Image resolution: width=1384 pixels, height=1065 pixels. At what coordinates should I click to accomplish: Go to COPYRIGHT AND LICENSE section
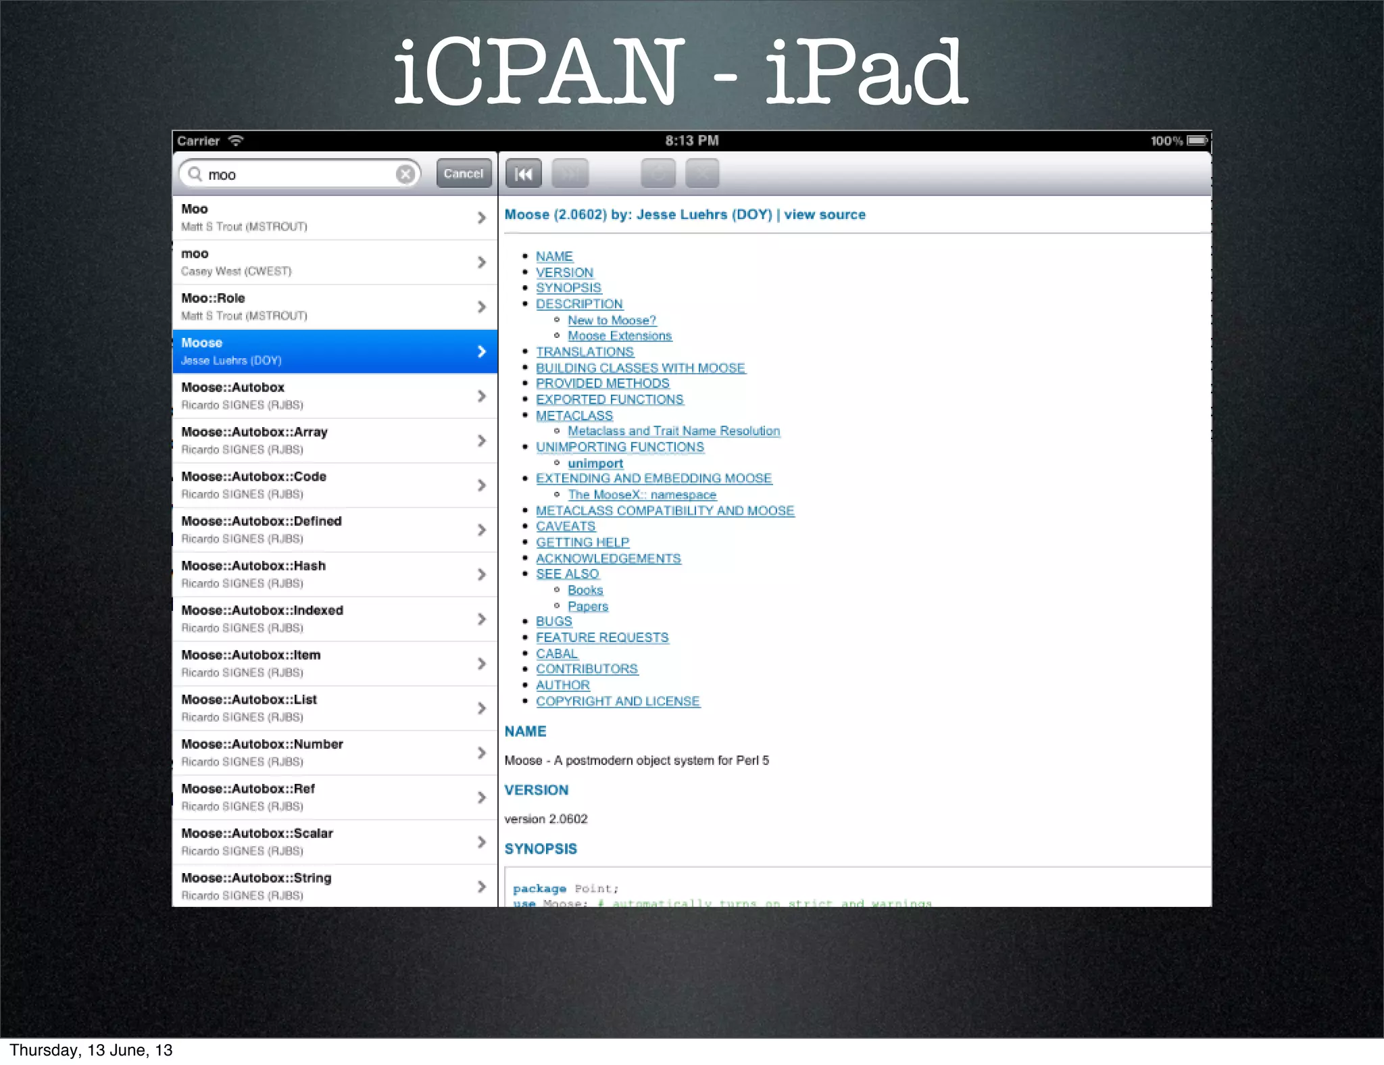click(x=618, y=701)
